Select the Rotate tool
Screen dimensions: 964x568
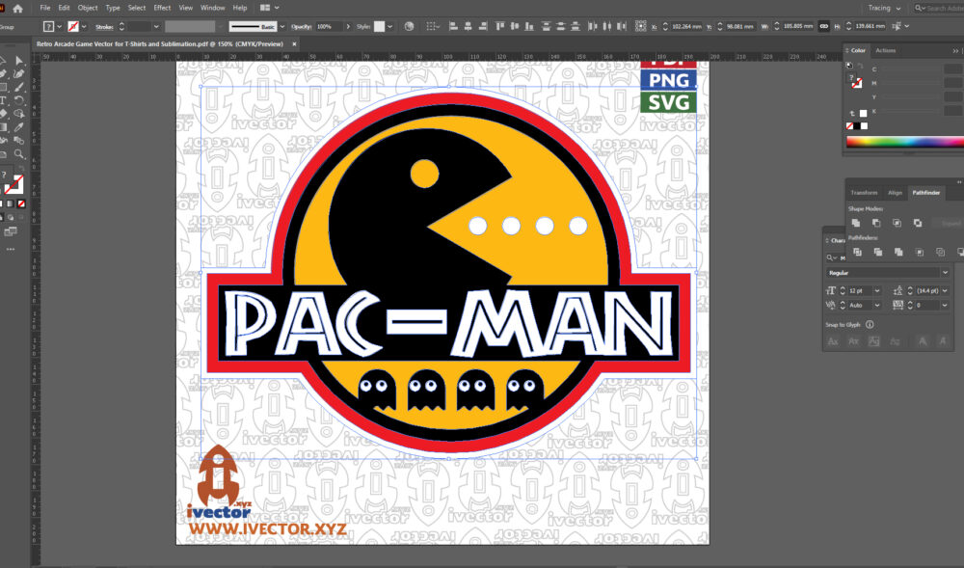(x=19, y=100)
